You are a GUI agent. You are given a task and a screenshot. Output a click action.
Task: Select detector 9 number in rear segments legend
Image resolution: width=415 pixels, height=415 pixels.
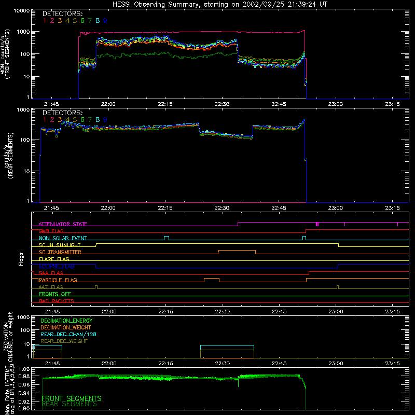point(105,120)
